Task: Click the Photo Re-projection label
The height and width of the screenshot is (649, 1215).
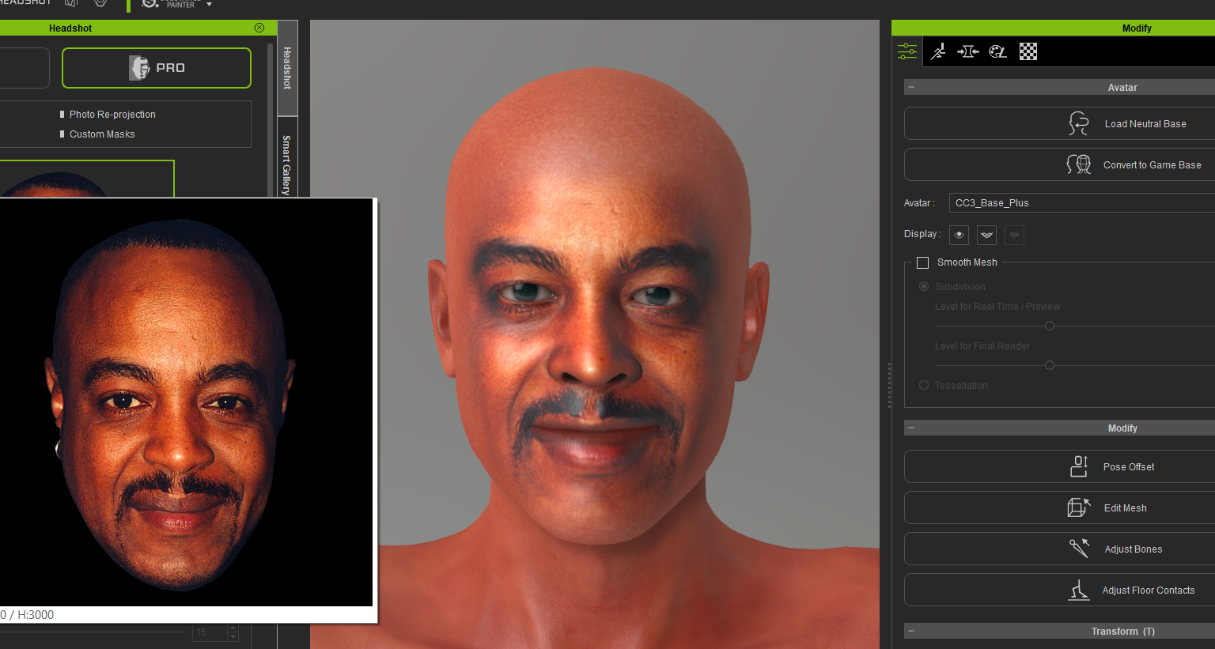Action: 112,115
